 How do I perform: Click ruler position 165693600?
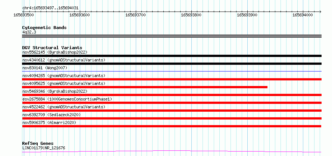click(x=79, y=15)
